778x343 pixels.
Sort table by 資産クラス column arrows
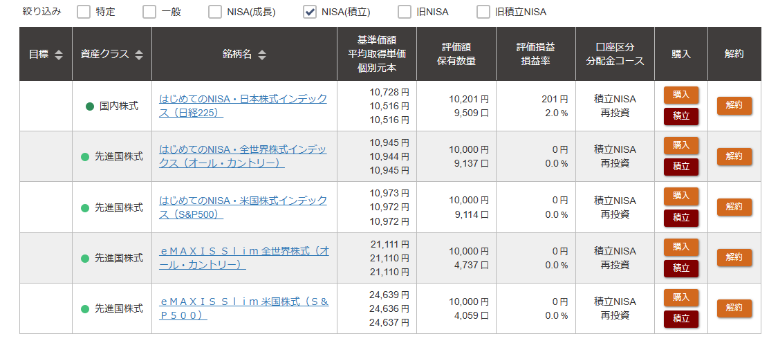(x=139, y=55)
